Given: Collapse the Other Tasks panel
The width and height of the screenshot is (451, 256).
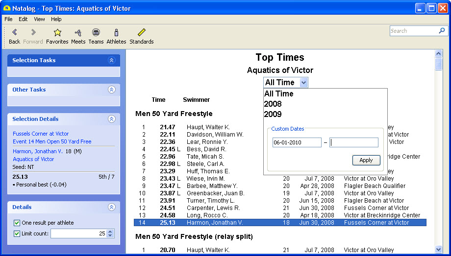Looking at the screenshot, I should pos(111,90).
